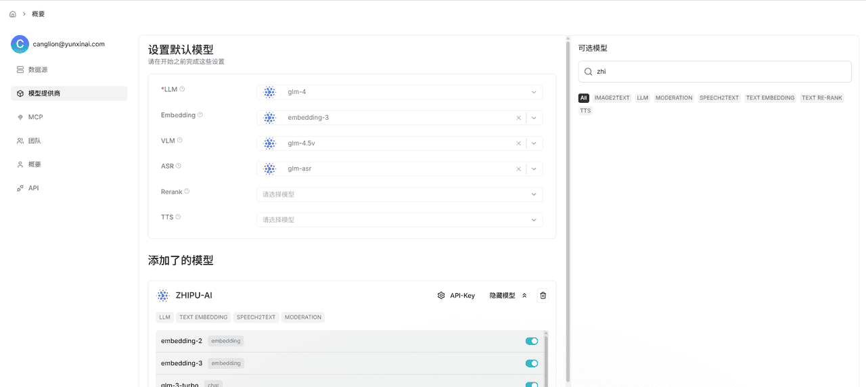
Task: Filter available models by IMAGE2TEXT
Action: (x=612, y=98)
